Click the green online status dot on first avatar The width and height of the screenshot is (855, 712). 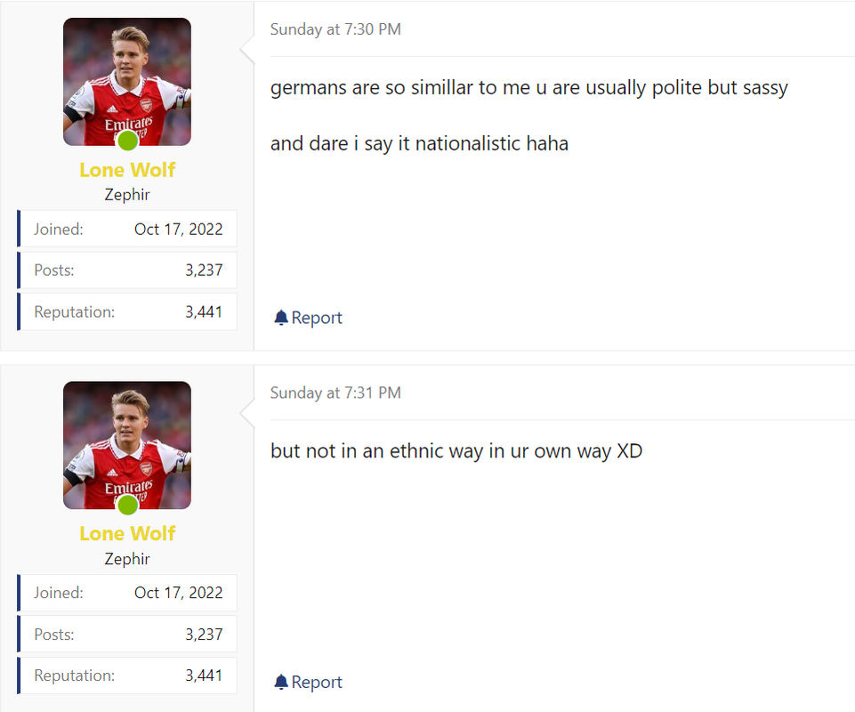click(127, 141)
